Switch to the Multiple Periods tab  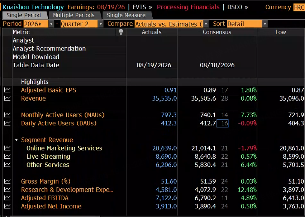tap(74, 15)
